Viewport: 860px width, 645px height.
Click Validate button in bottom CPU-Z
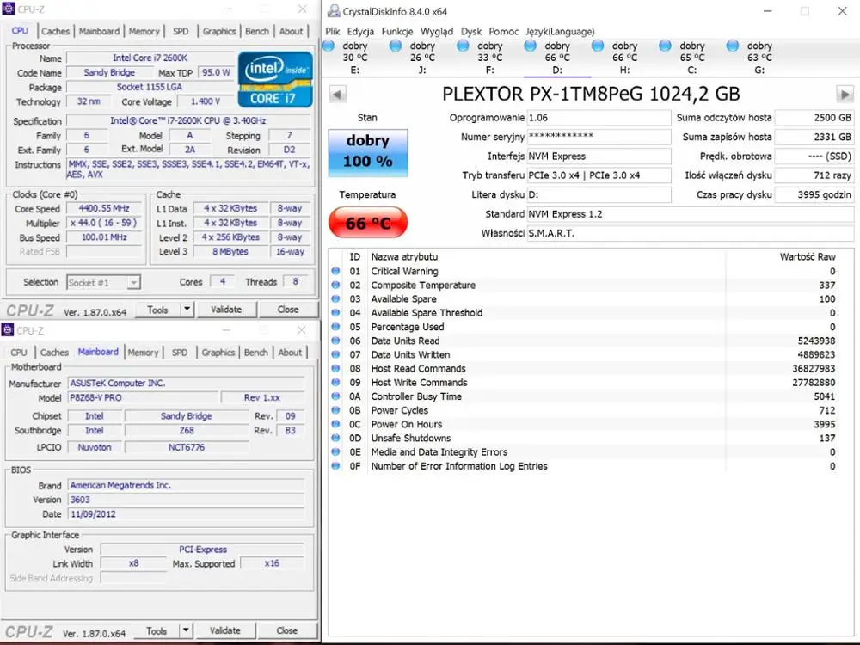[224, 630]
